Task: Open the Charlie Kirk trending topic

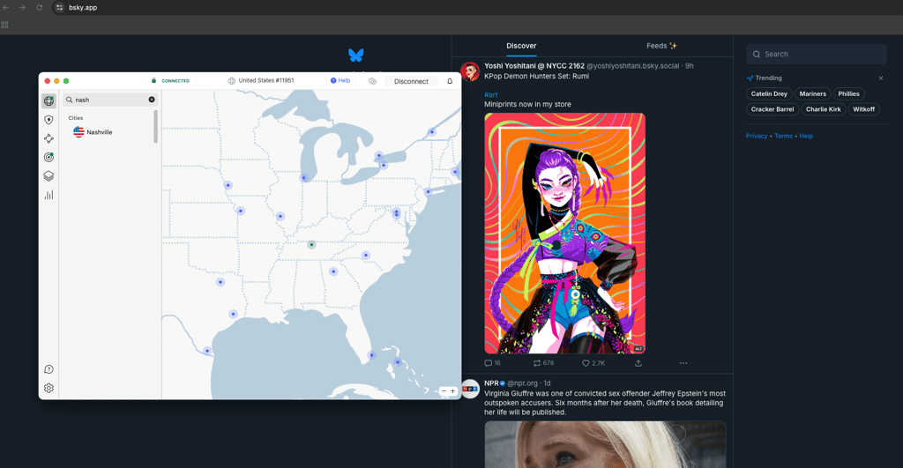Action: tap(824, 109)
